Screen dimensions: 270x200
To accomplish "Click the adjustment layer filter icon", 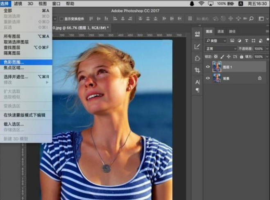I will click(x=239, y=41).
